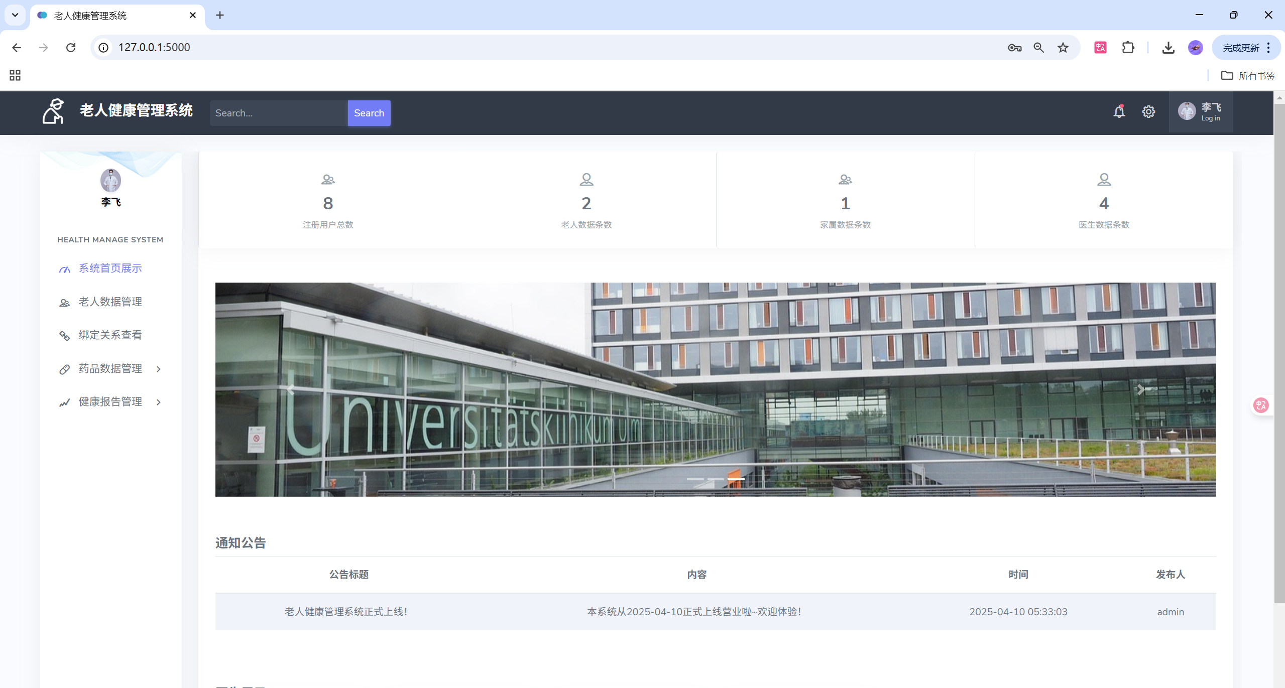Viewport: 1285px width, 688px height.
Task: Expand the 健康报告管理 submenu
Action: (110, 402)
